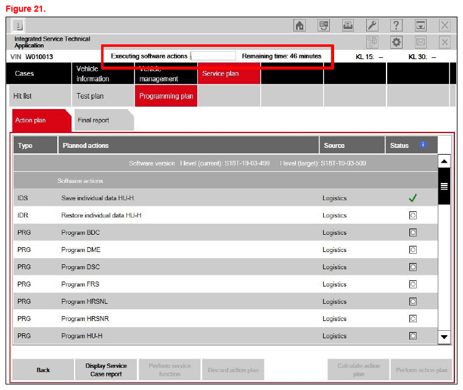Viewport: 463px width, 390px height.
Task: Open help with the question mark icon
Action: (396, 25)
